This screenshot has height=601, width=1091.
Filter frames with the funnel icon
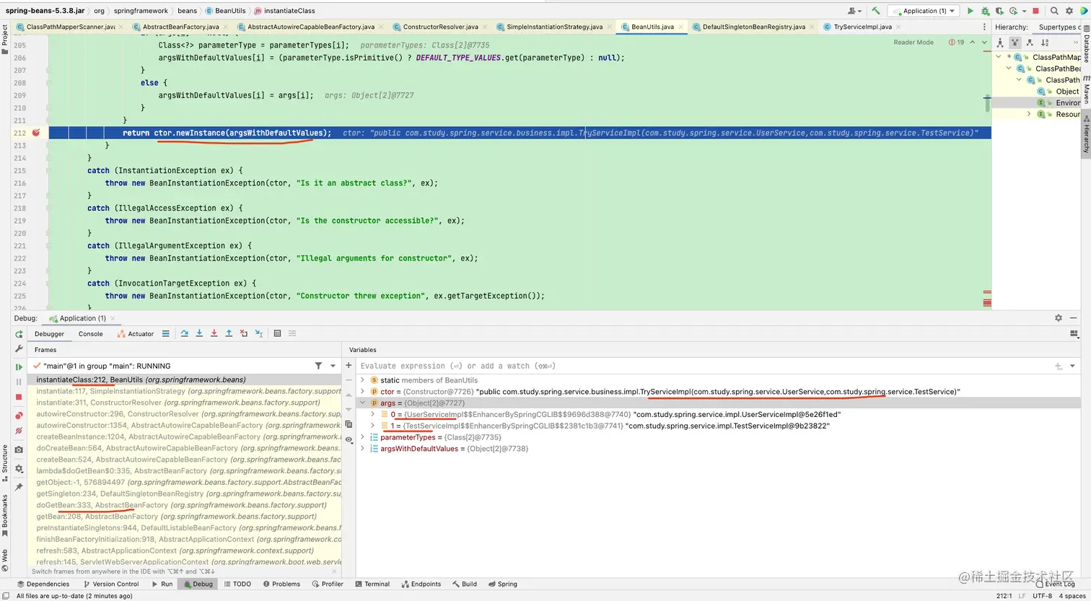click(318, 366)
